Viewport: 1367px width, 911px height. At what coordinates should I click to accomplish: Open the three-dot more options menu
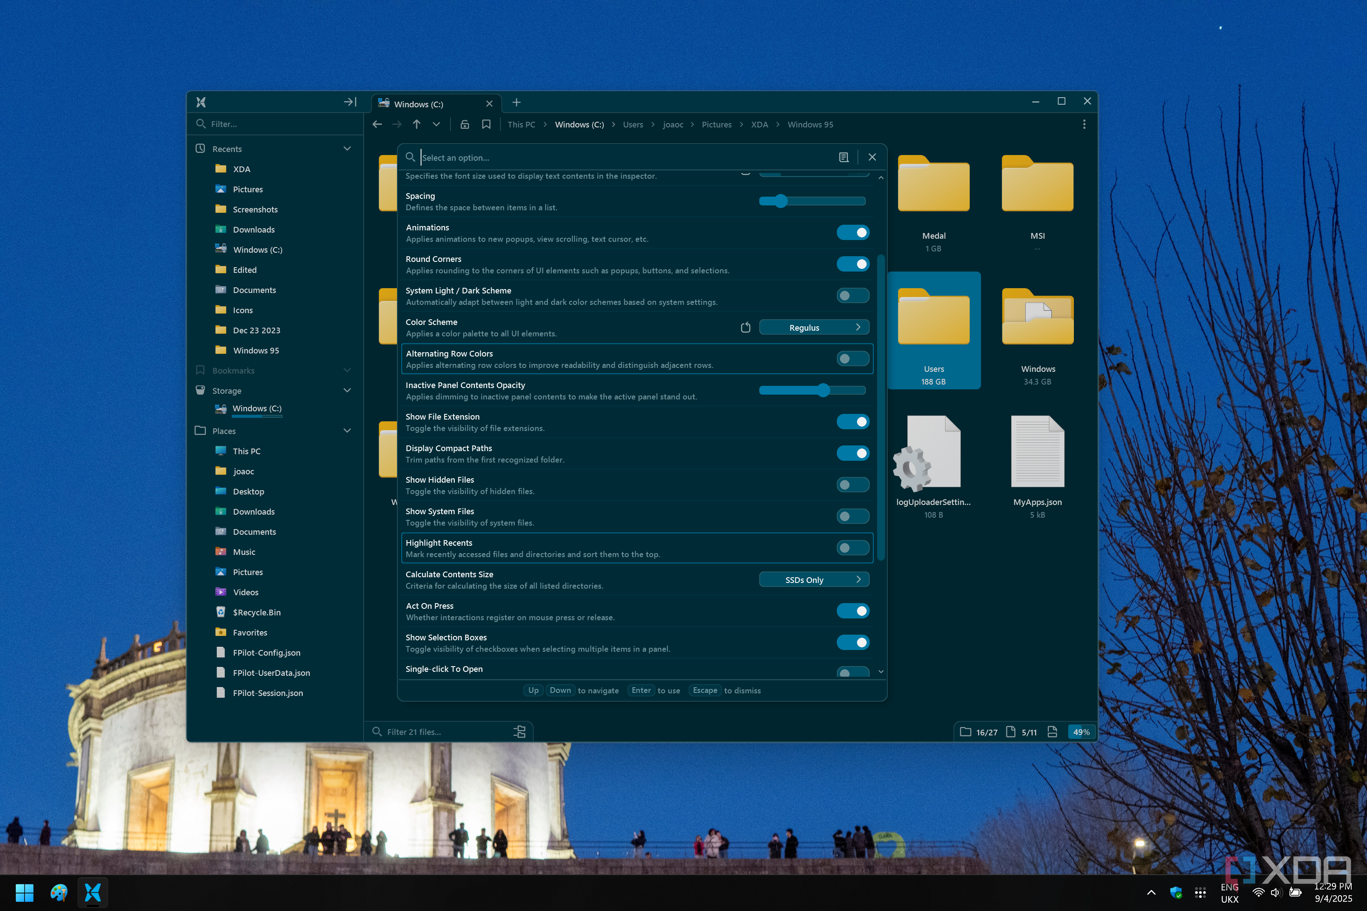coord(1084,124)
